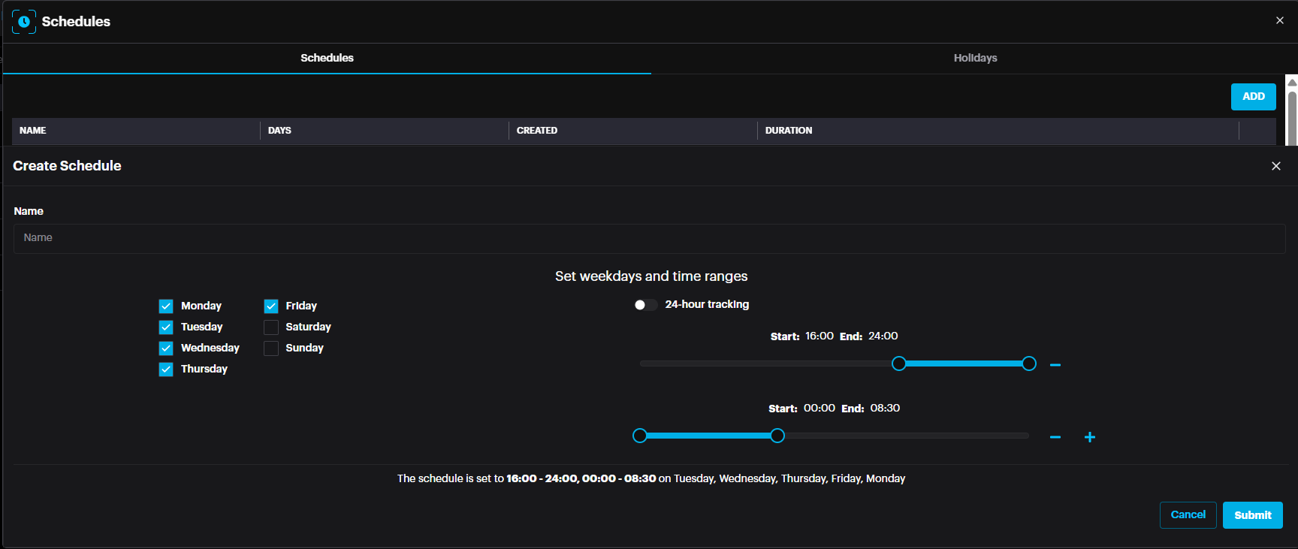Image resolution: width=1298 pixels, height=549 pixels.
Task: Click the 08:30 end slider handle
Action: click(x=777, y=436)
